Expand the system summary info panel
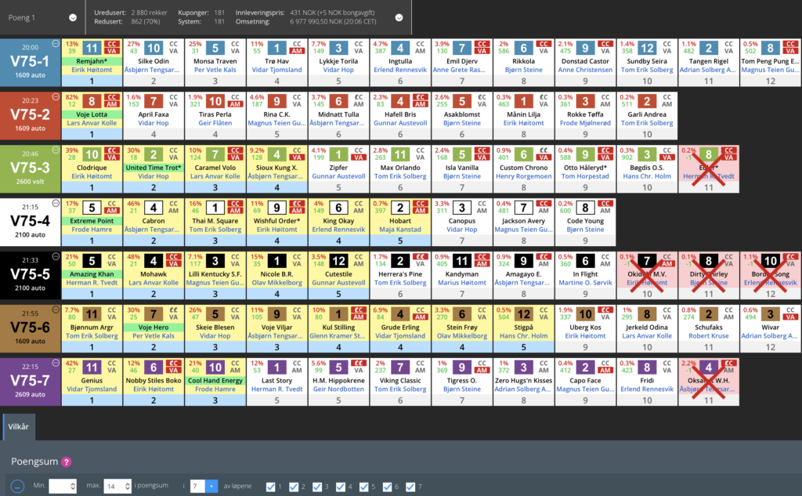Screen dimensions: 802x496 point(399,17)
